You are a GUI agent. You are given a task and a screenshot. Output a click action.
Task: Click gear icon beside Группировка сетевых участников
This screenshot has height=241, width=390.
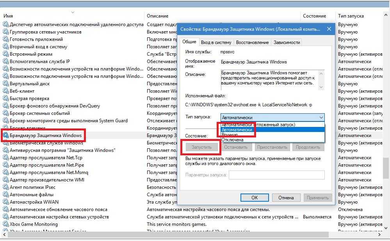(x=5, y=32)
